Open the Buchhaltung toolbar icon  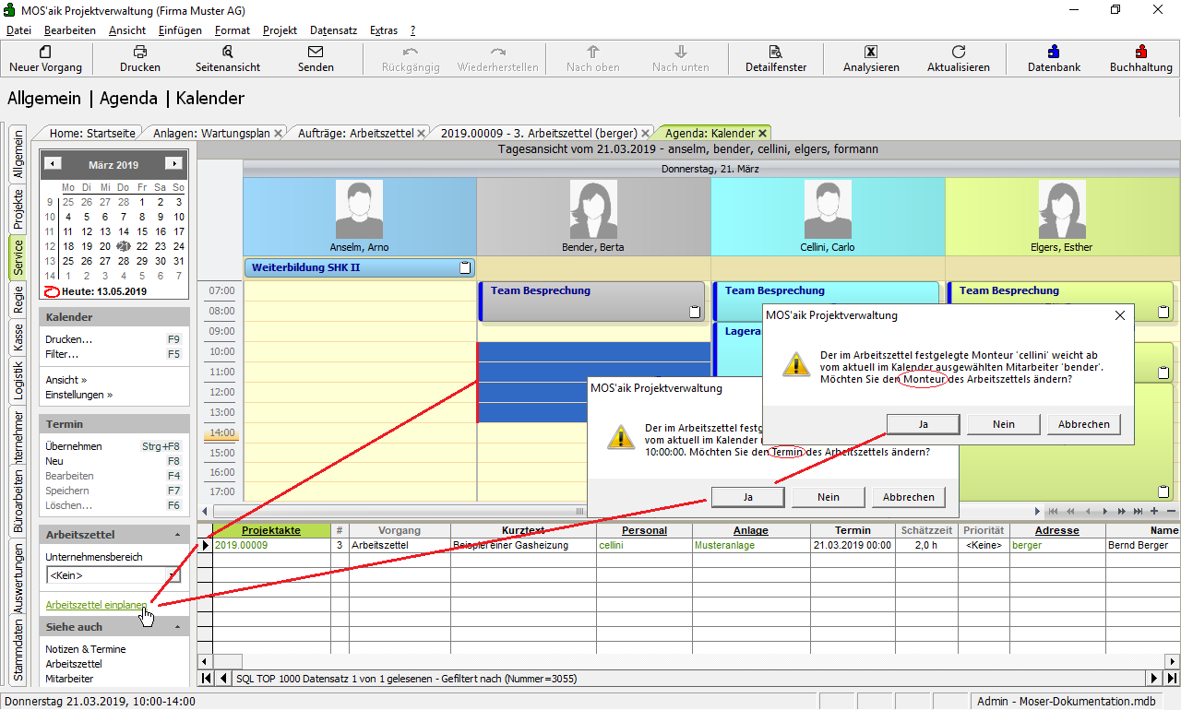click(1141, 53)
